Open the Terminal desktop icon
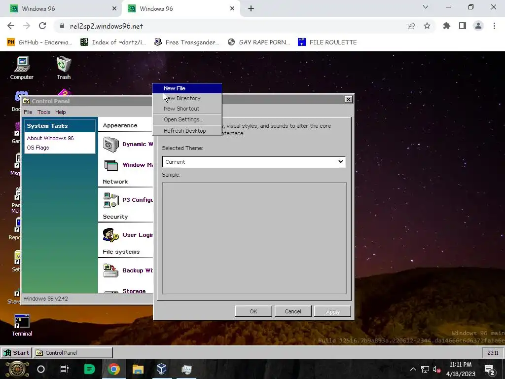 [x=22, y=326]
